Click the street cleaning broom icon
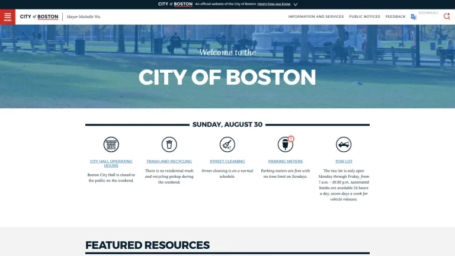The width and height of the screenshot is (455, 256). [x=227, y=144]
